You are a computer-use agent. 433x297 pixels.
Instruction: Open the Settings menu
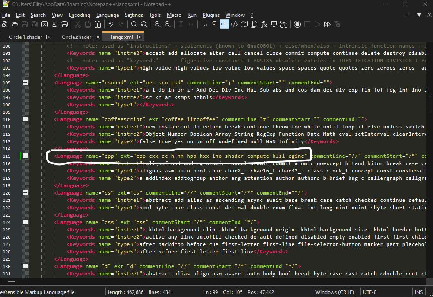click(134, 15)
